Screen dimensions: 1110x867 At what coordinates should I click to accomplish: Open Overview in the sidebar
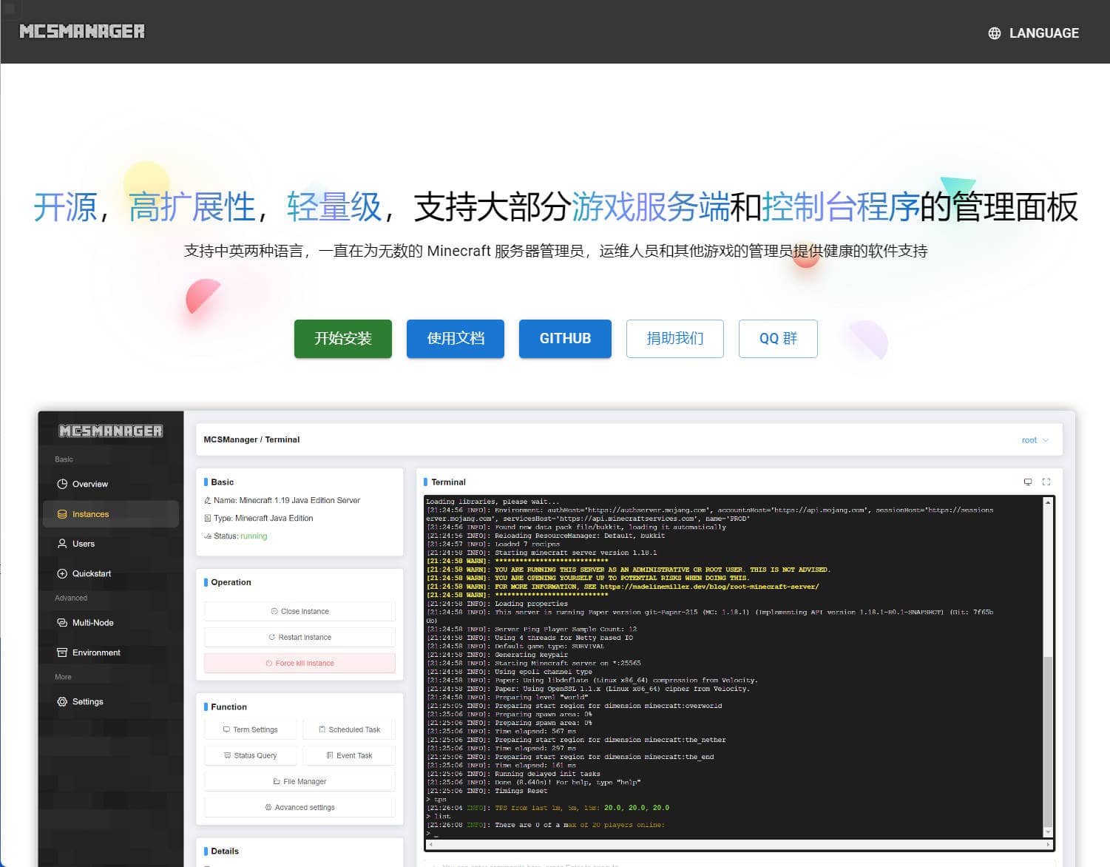111,484
